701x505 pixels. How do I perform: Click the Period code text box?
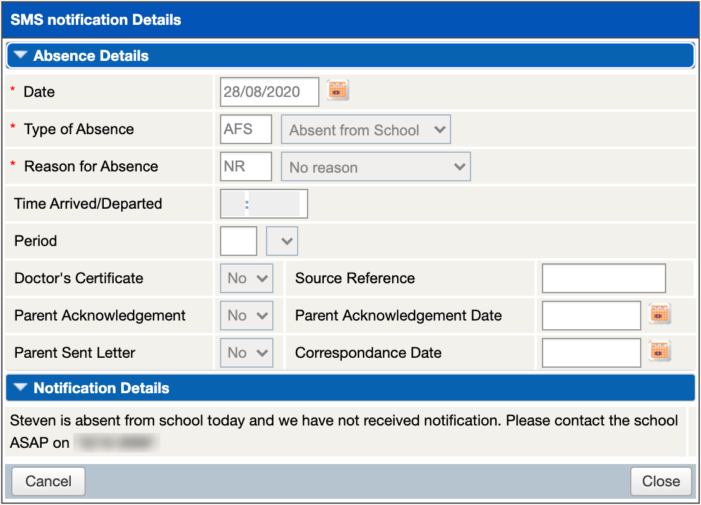point(239,241)
